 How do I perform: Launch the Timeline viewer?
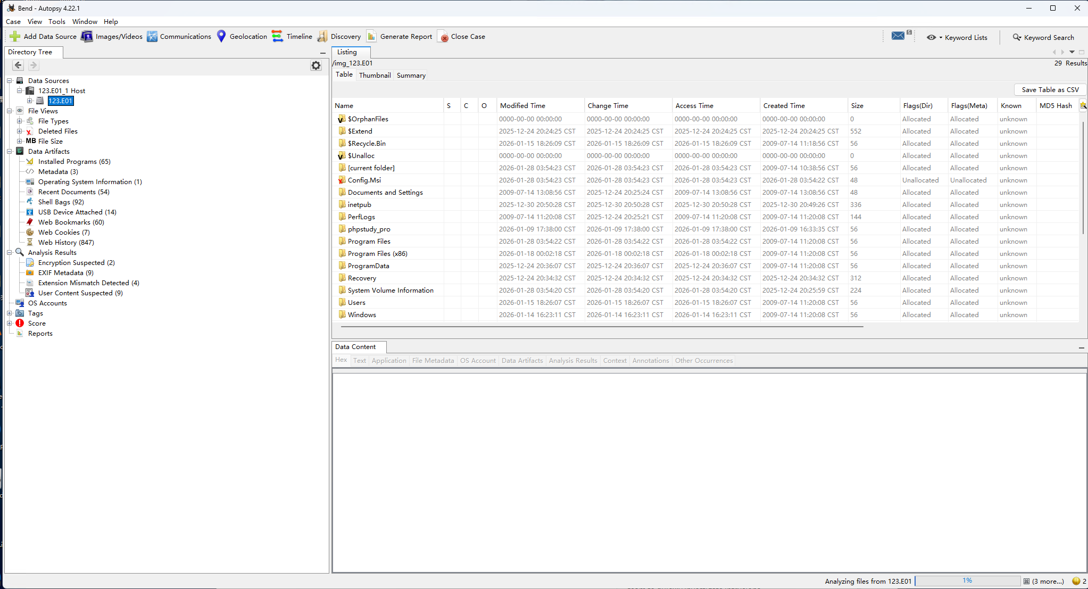pyautogui.click(x=292, y=37)
